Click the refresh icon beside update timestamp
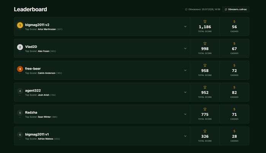This screenshot has width=266, height=153. pyautogui.click(x=186, y=9)
